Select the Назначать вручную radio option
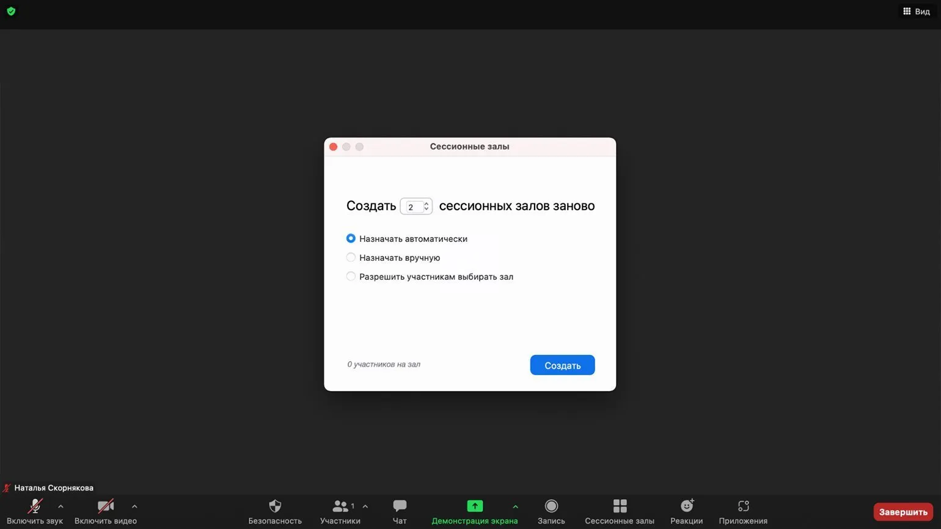The image size is (941, 529). tap(351, 258)
